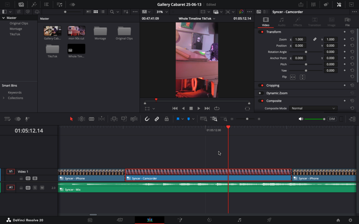Open the Transition tab in Inspector

pos(314,22)
